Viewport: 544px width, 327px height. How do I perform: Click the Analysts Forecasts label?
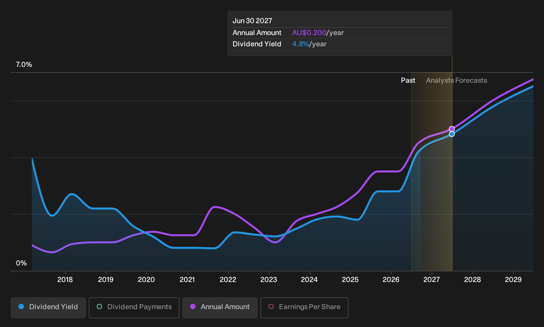(x=457, y=80)
